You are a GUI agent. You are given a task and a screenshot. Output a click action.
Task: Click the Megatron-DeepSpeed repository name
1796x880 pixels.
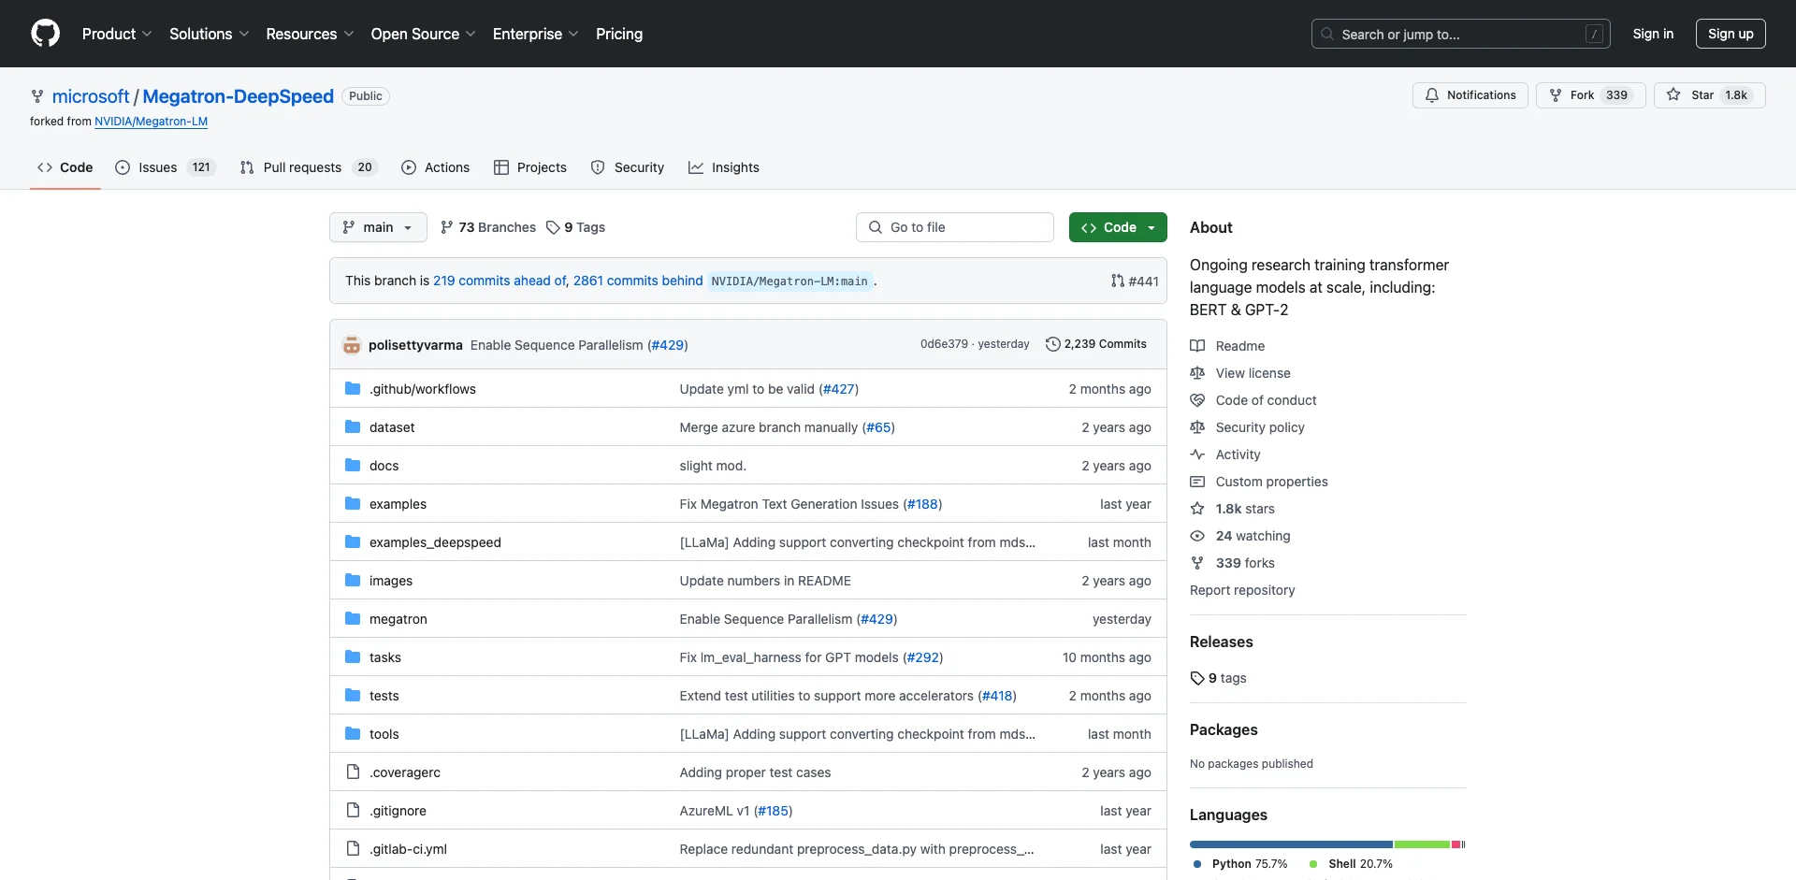click(x=238, y=96)
